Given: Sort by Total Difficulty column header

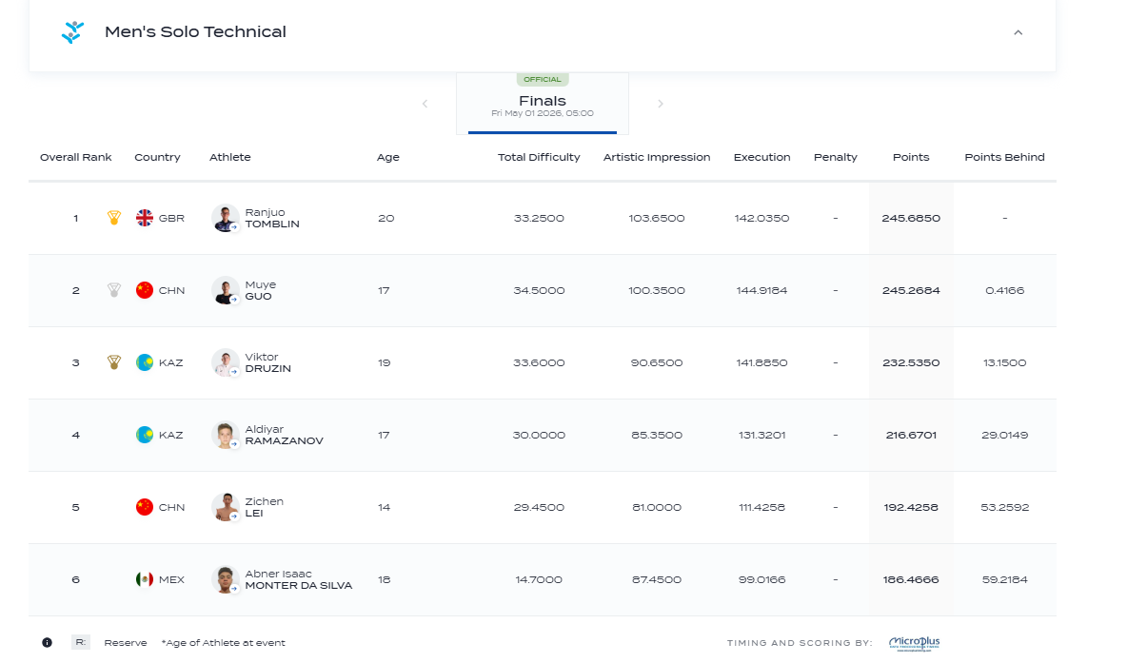Looking at the screenshot, I should click(539, 157).
